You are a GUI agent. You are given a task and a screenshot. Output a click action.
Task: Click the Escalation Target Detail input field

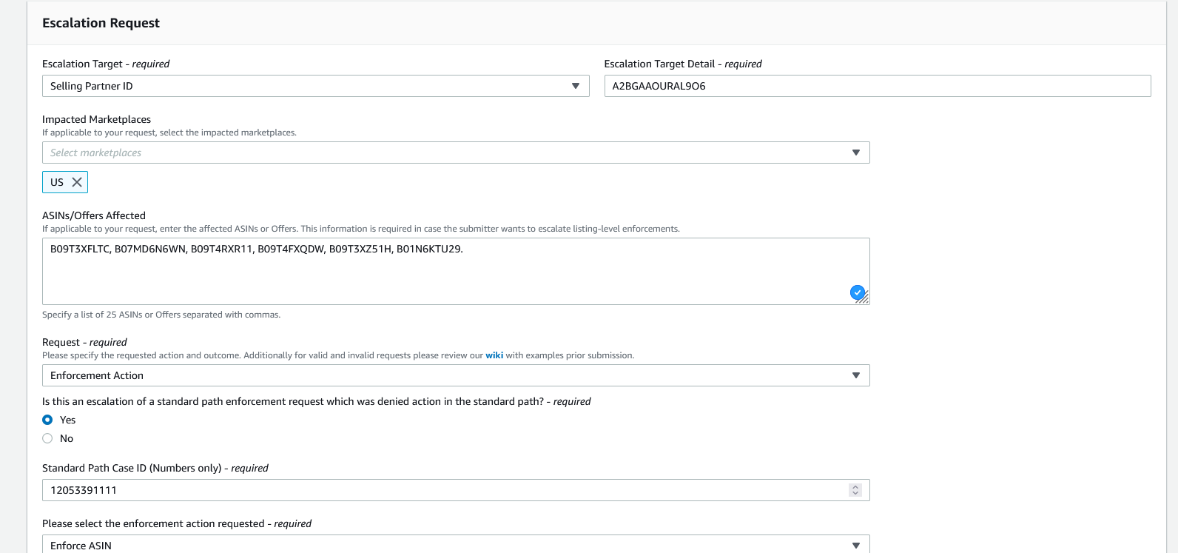click(x=877, y=86)
